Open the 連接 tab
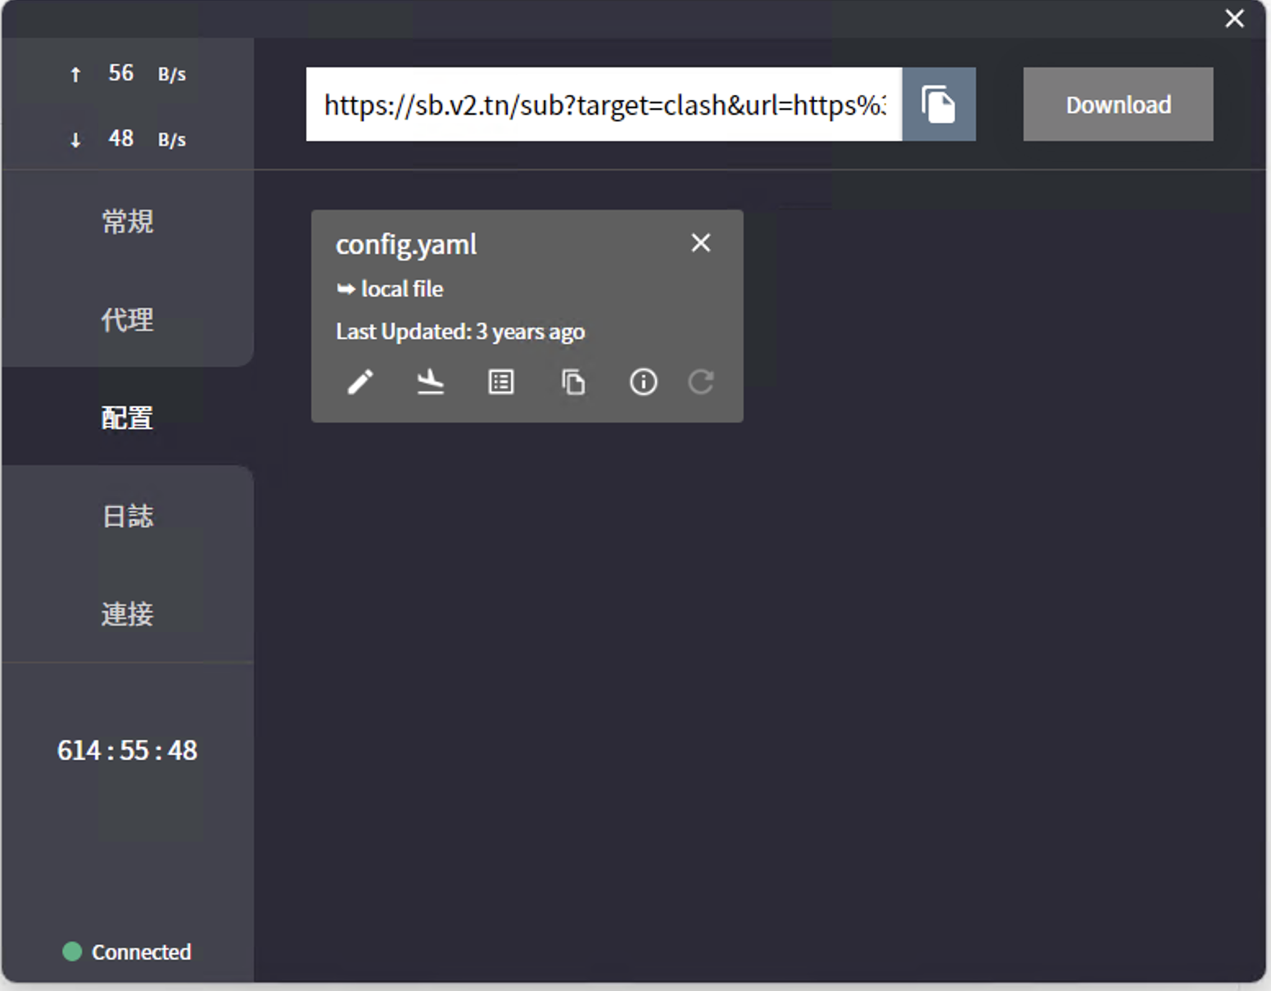Viewport: 1271px width, 991px height. tap(127, 613)
